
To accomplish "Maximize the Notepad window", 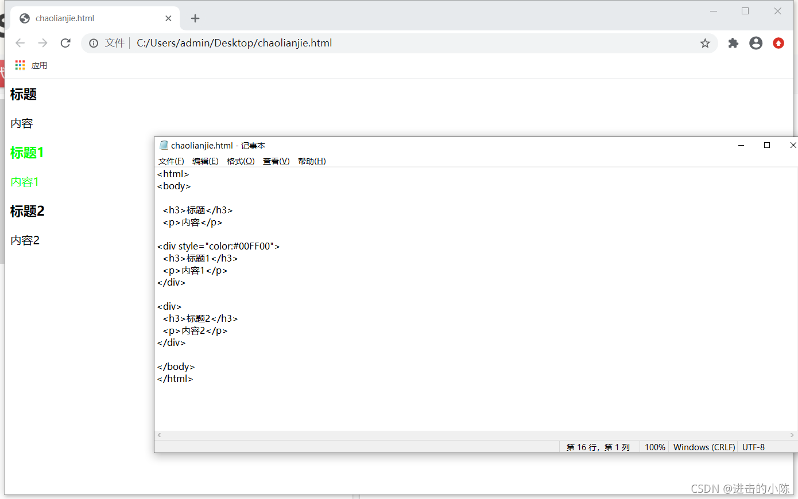I will (x=767, y=145).
